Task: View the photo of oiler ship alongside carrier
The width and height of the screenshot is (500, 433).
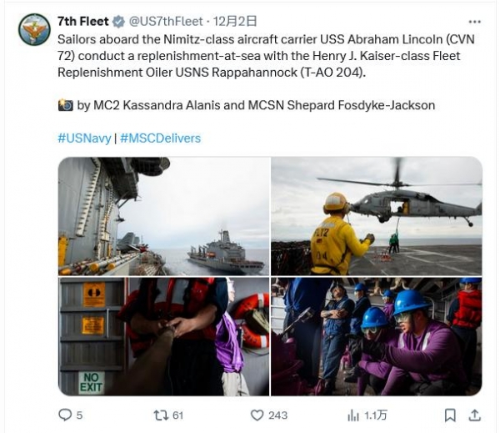Action: click(164, 216)
